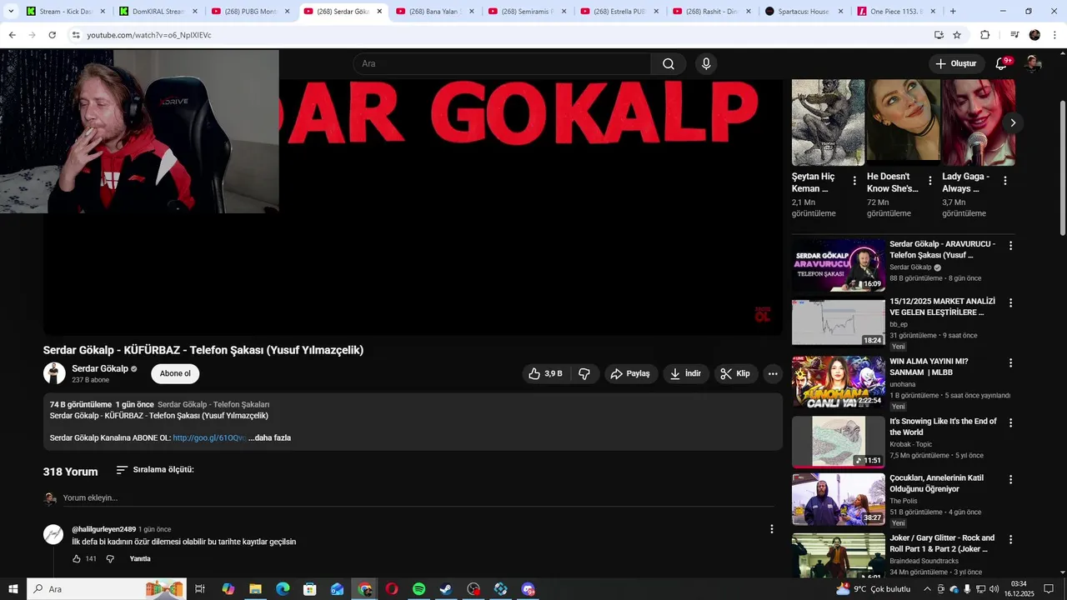Image resolution: width=1067 pixels, height=600 pixels.
Task: Dislike the video with thumbs down
Action: [x=584, y=374]
